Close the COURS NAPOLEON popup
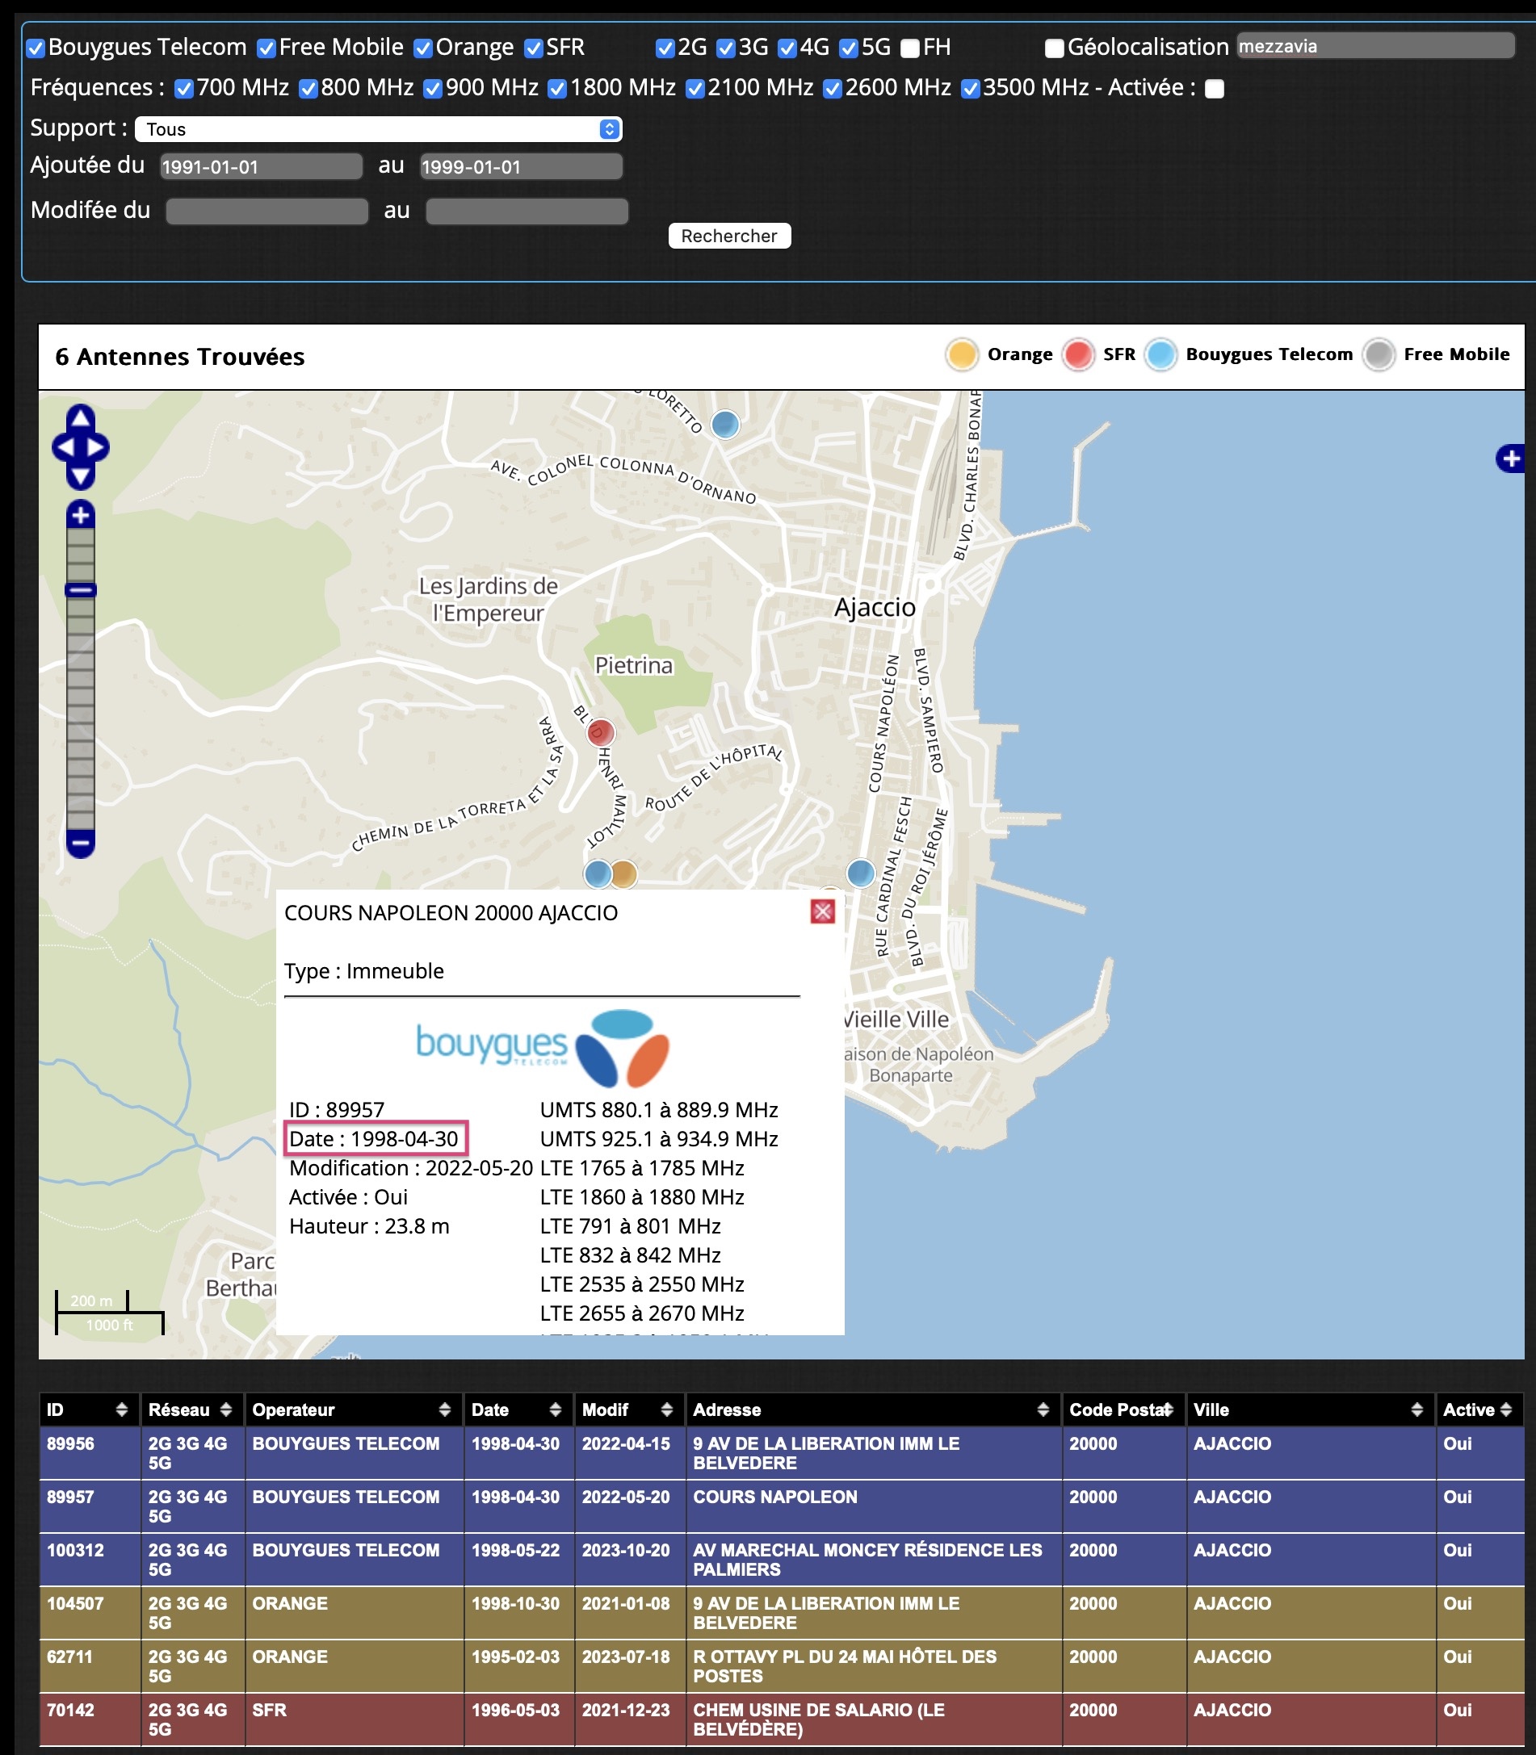This screenshot has height=1755, width=1536. 823,911
